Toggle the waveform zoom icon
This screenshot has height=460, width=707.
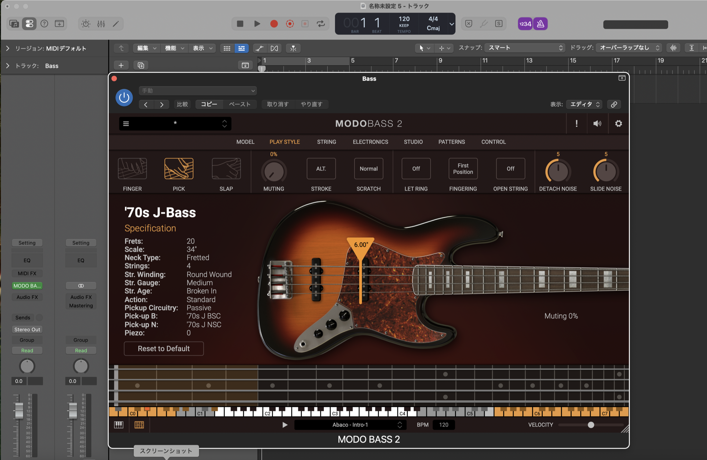point(673,48)
